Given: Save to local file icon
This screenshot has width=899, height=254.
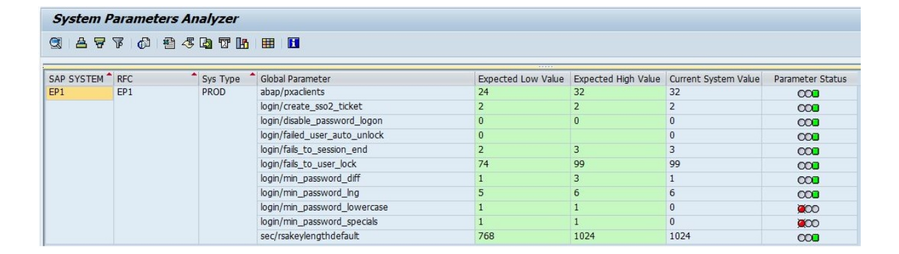Looking at the screenshot, I should coord(206,44).
